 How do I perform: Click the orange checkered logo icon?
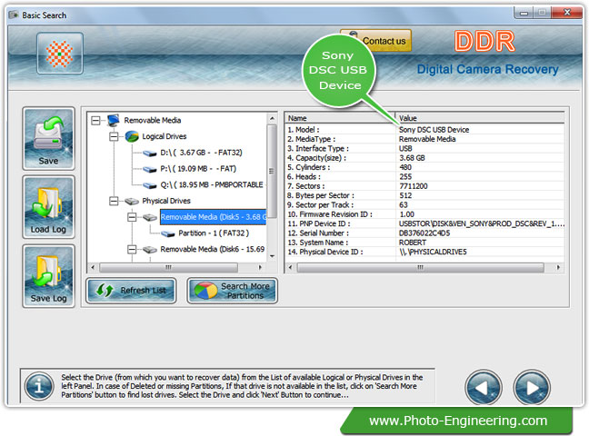tap(60, 54)
